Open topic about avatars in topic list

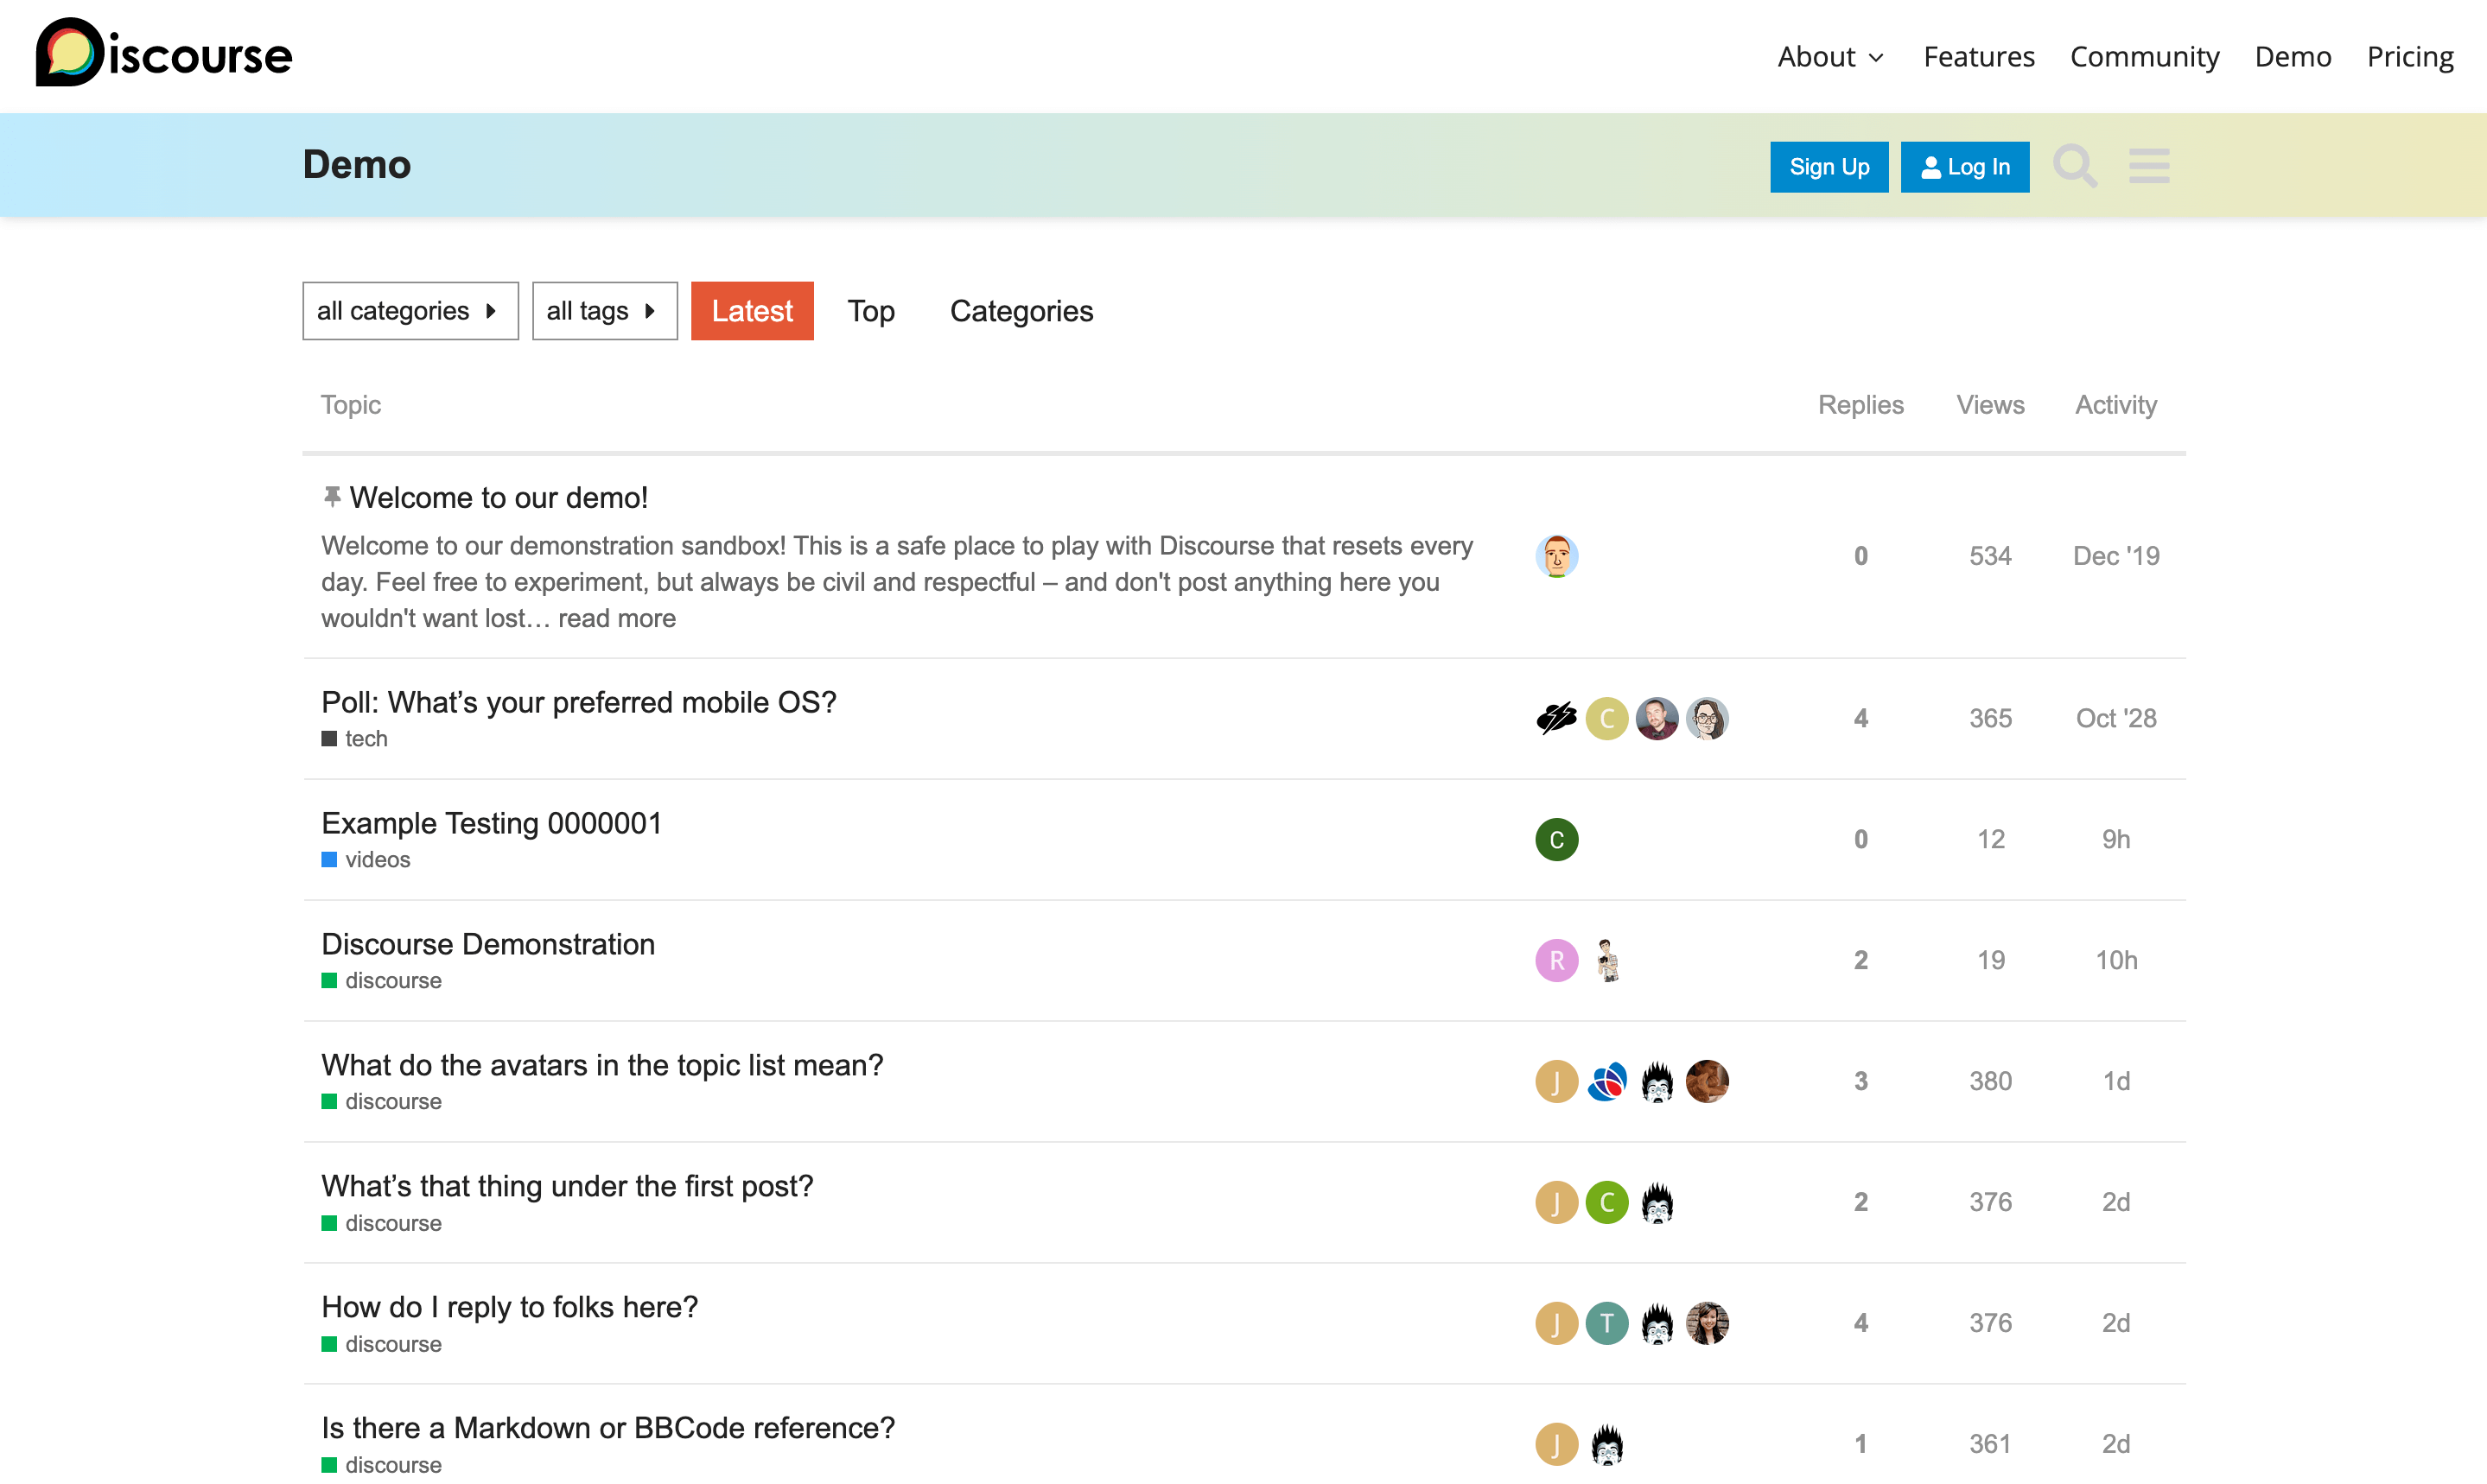(602, 1065)
